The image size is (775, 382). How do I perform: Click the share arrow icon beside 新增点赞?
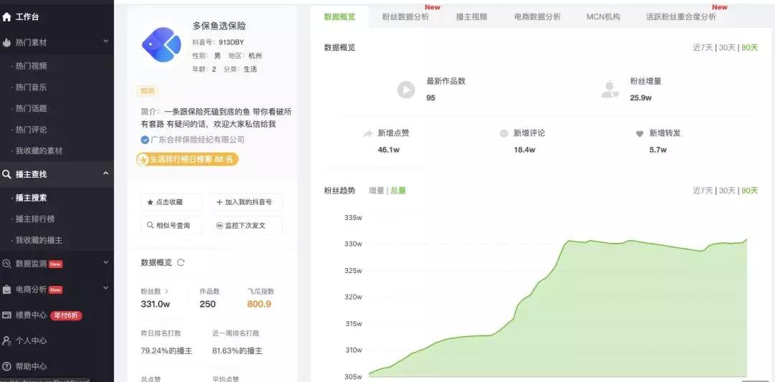pos(367,134)
